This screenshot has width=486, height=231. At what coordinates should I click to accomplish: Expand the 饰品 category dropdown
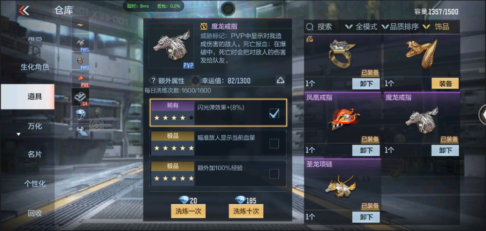tap(436, 27)
